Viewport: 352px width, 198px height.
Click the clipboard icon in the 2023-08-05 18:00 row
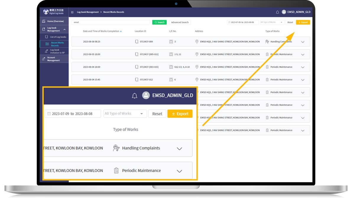pos(267,54)
